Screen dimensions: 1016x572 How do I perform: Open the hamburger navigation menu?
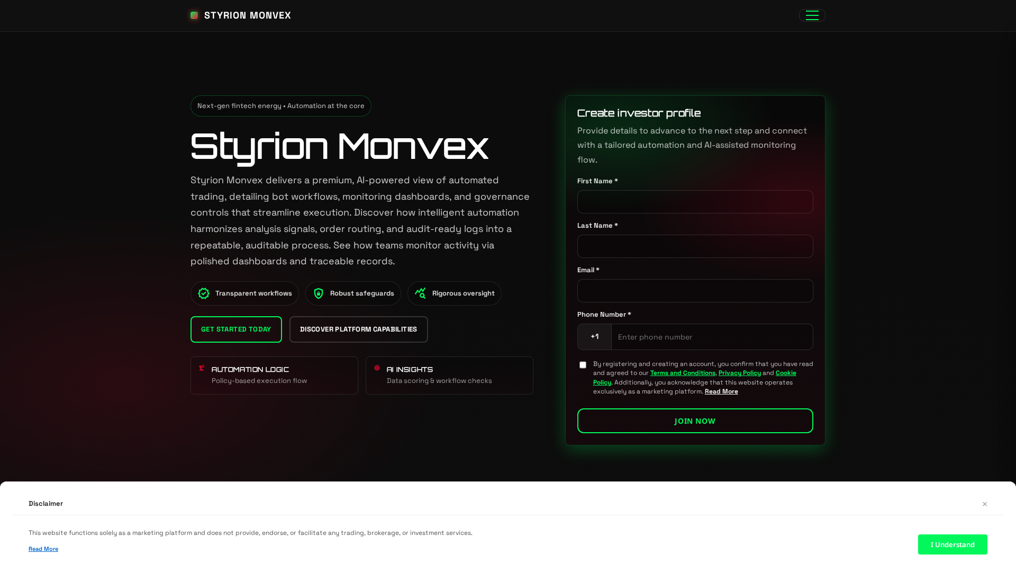pyautogui.click(x=812, y=15)
